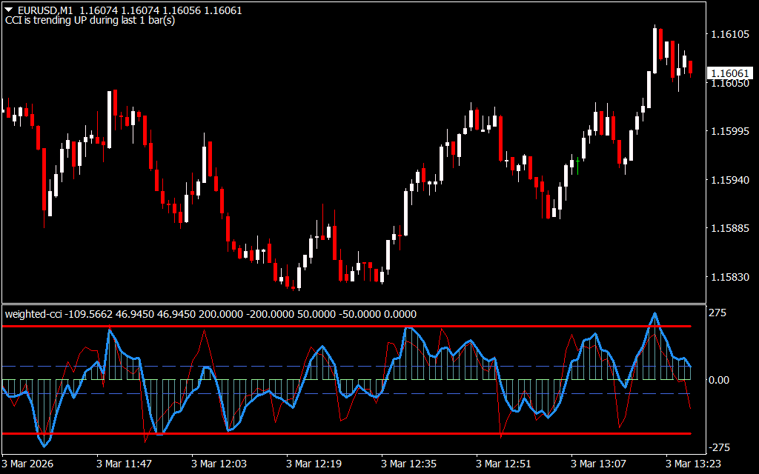Click the 1.15940 price scale value
Image resolution: width=759 pixels, height=474 pixels.
pyautogui.click(x=729, y=180)
